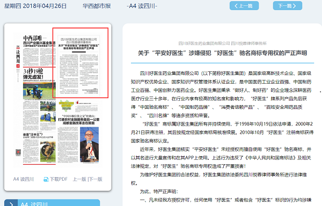This screenshot has width=322, height=206.
Task: Open the 34秒19枪 弹无虚发 article on page
Action: pos(33,74)
